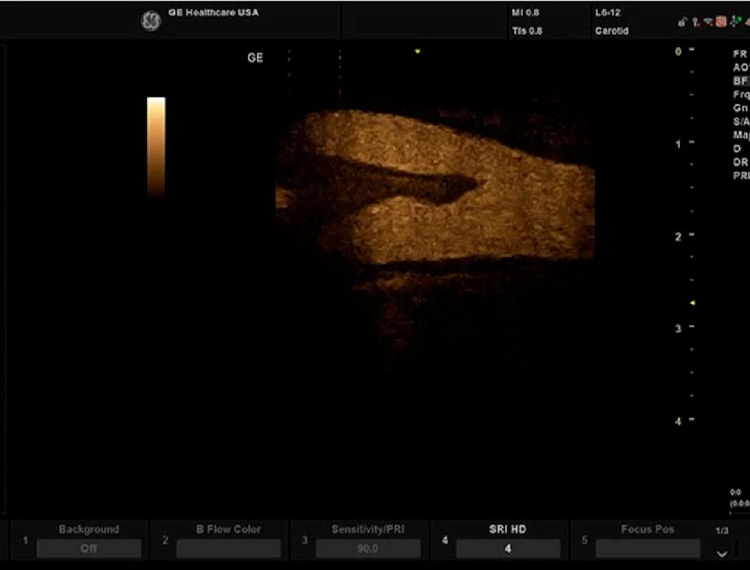This screenshot has height=570, width=750.
Task: Click the depth scale 0 marker
Action: pos(678,51)
